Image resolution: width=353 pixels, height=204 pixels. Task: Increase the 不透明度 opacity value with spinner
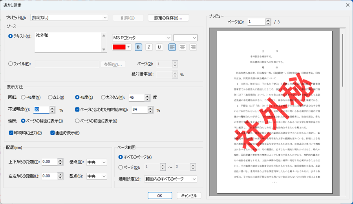53,108
